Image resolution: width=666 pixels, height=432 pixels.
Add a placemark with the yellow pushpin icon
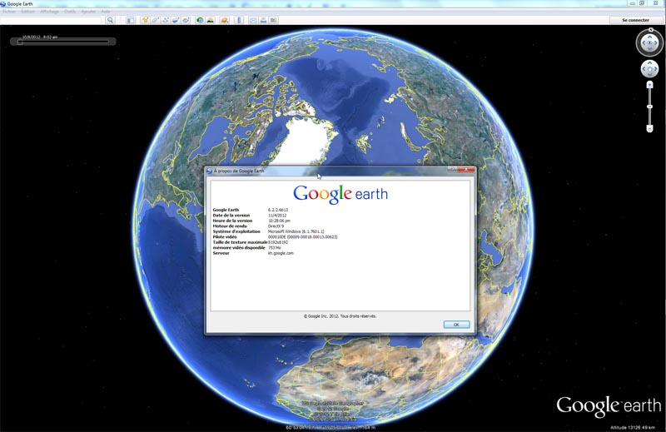[145, 20]
